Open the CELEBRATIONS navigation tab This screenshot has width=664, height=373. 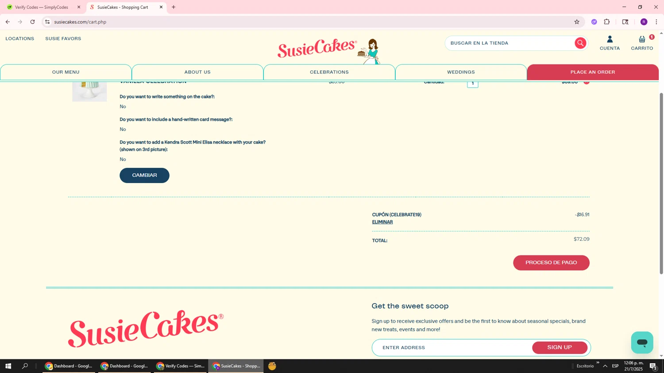[329, 72]
